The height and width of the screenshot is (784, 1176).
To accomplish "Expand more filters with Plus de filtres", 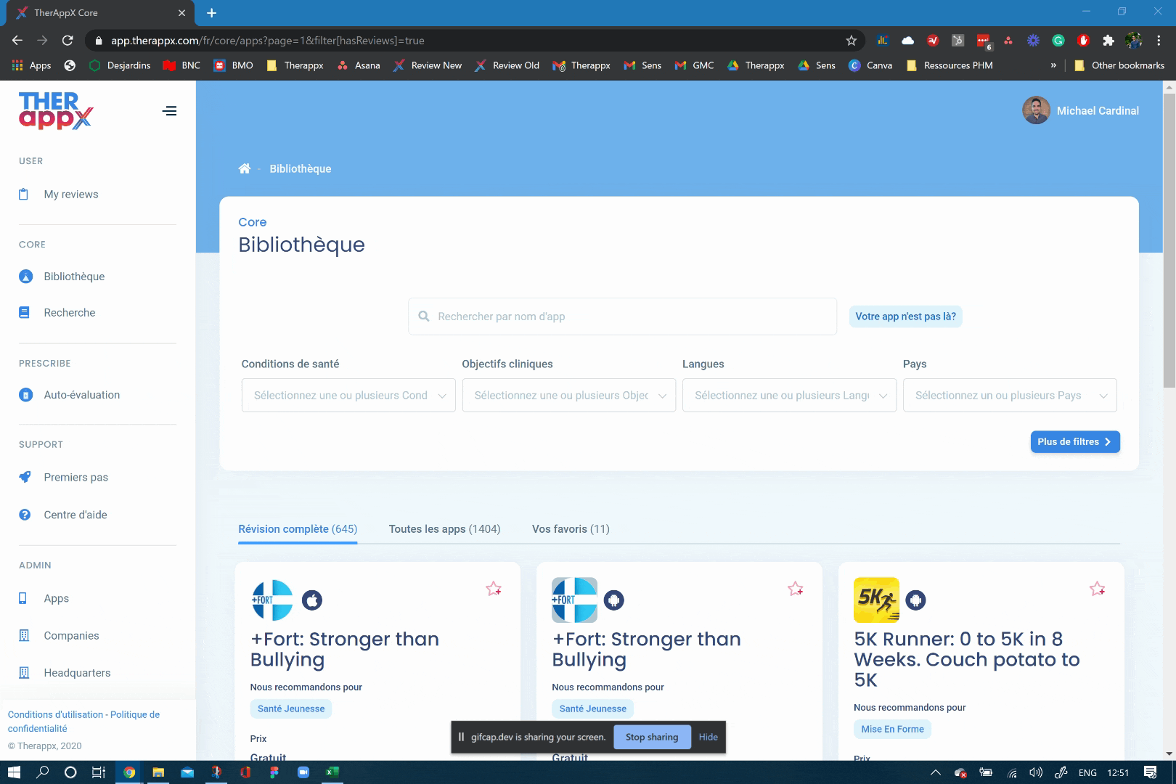I will [1075, 442].
